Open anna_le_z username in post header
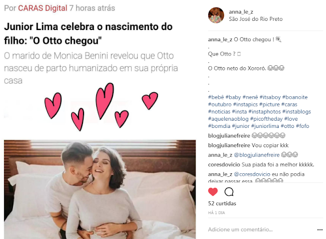This screenshot has height=239, width=326. pos(241,12)
